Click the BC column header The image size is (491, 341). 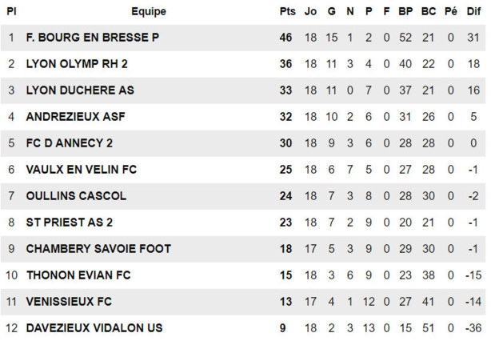click(429, 12)
